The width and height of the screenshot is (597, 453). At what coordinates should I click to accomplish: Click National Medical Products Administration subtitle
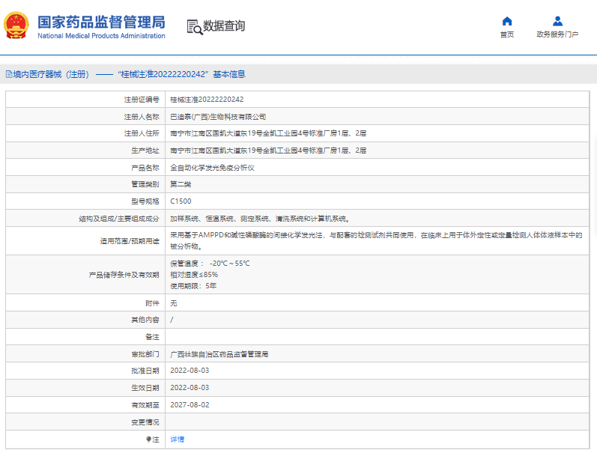pos(101,36)
